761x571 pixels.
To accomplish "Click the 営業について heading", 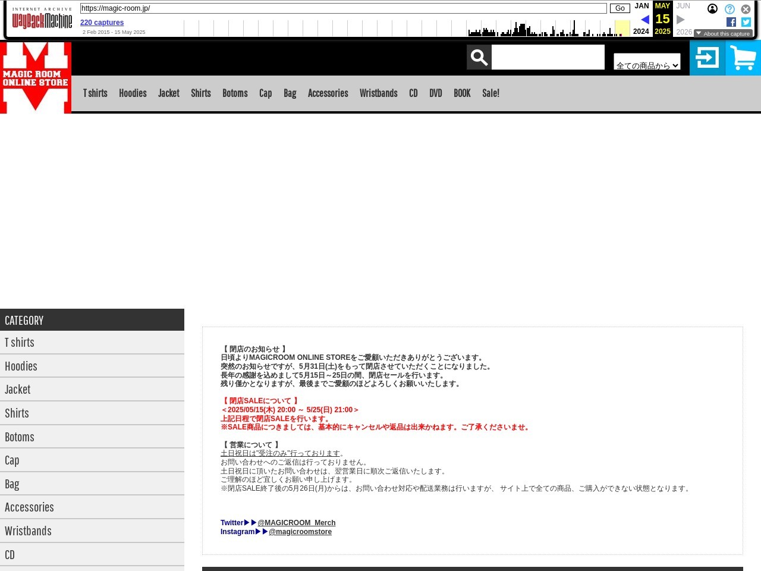I will (x=250, y=445).
